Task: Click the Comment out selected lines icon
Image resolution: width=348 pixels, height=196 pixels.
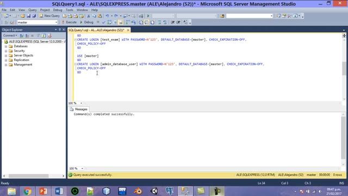Action: tap(159, 22)
